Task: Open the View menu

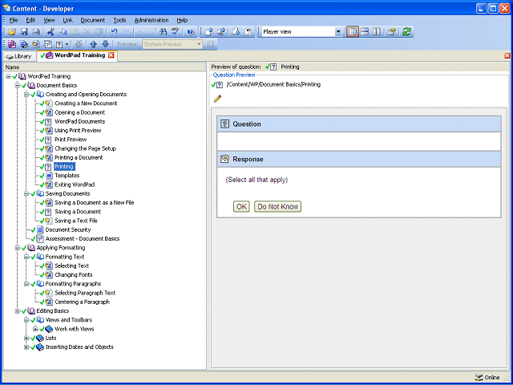Action: pos(49,20)
